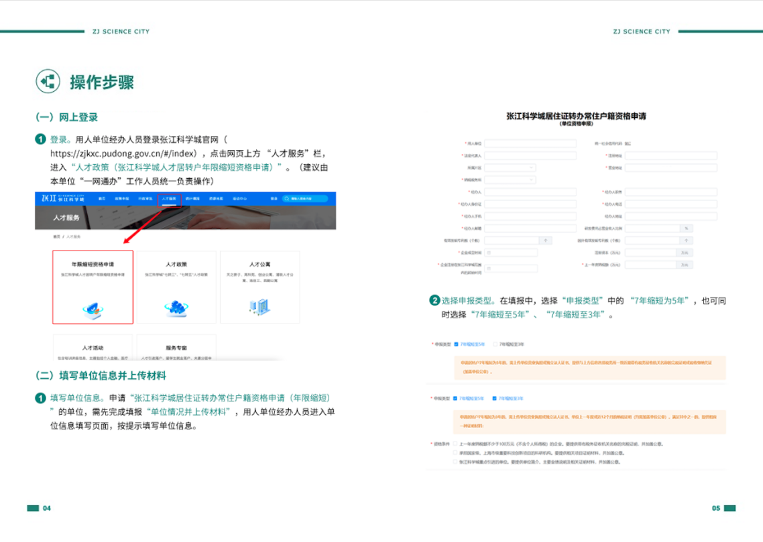Untick 7年缩短至5年 beside the unchecked 3年 option

(x=457, y=344)
